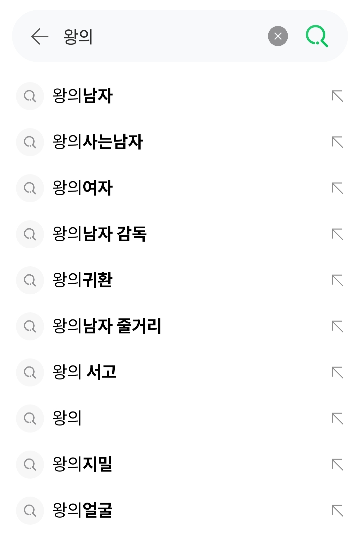
Task: Click the search input field containing 왕의
Action: [x=160, y=36]
